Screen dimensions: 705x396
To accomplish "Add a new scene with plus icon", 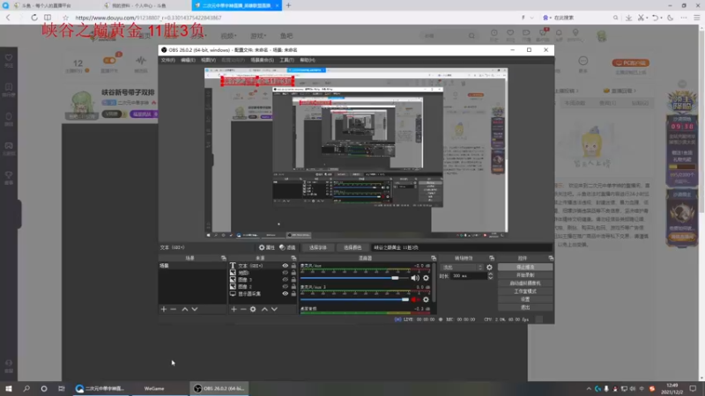I will 164,309.
